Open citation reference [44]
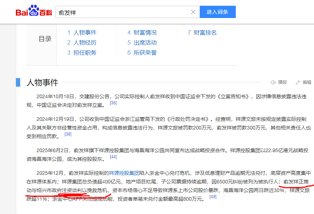The height and width of the screenshot is (214, 314). coord(113,157)
